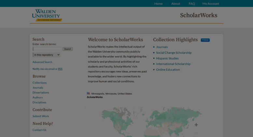The image size is (253, 137).
Task: Open the Submit Work link
Action: (41, 116)
